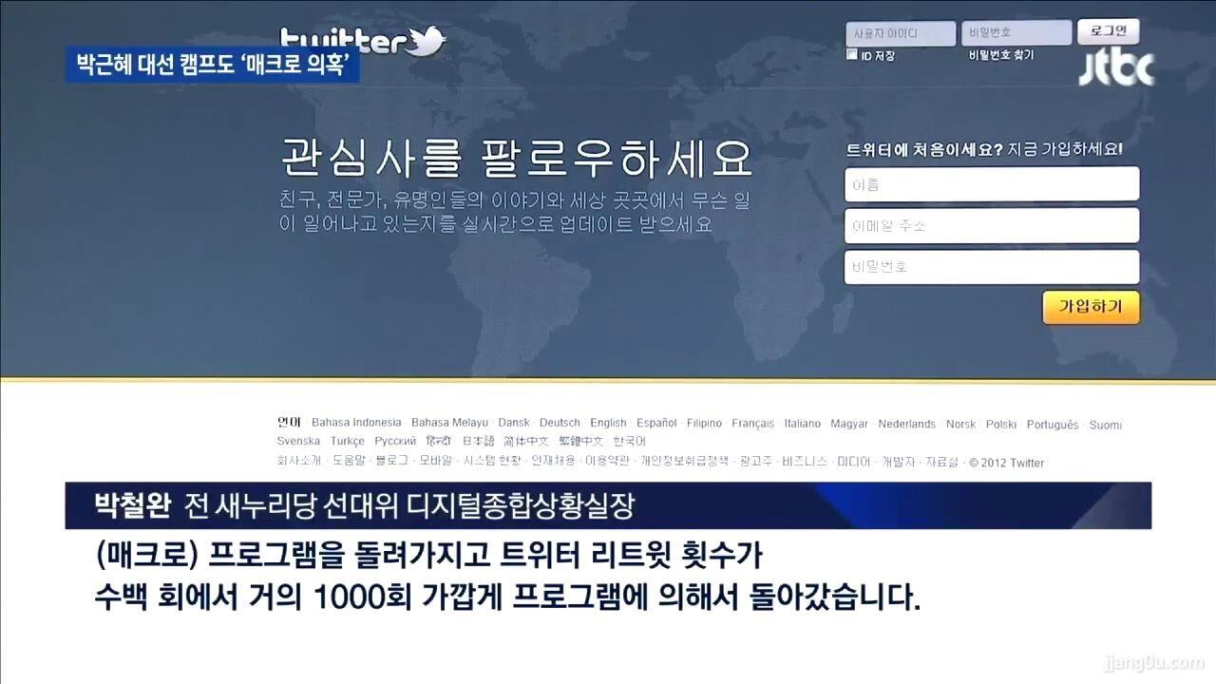
Task: Open the 블로그 footer link
Action: (x=391, y=461)
